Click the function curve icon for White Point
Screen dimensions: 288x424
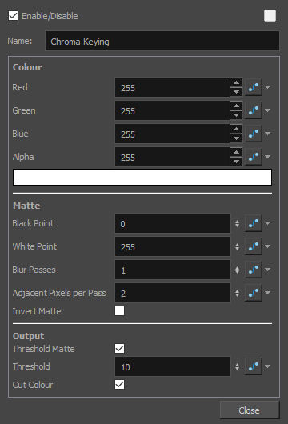[x=254, y=246]
